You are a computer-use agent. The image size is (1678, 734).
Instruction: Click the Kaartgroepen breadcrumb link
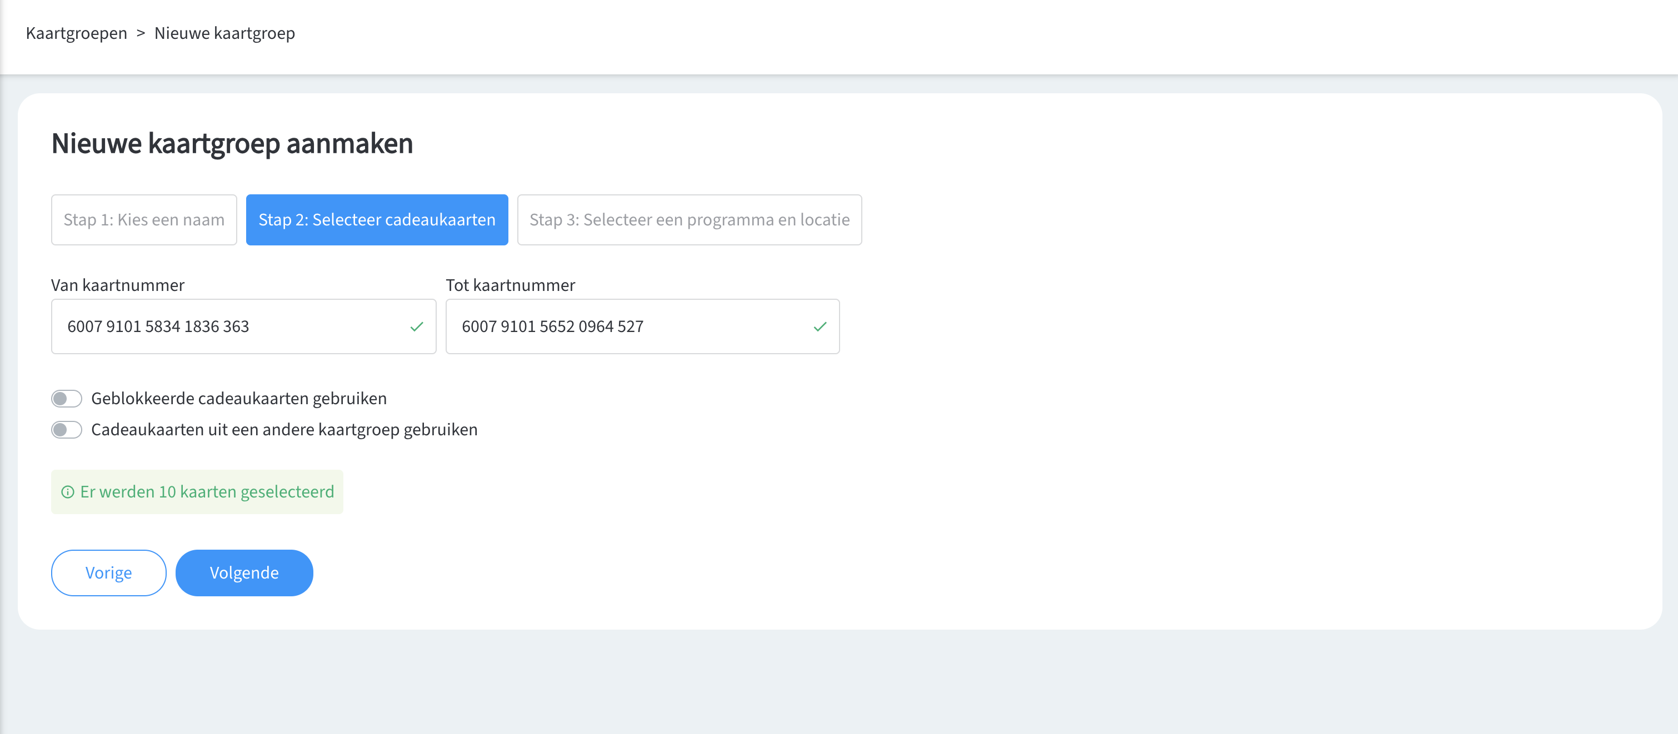point(76,33)
